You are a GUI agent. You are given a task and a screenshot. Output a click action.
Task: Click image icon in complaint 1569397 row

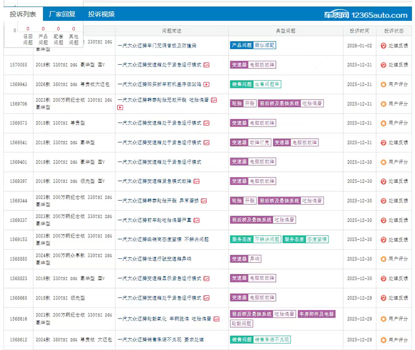[x=196, y=181]
